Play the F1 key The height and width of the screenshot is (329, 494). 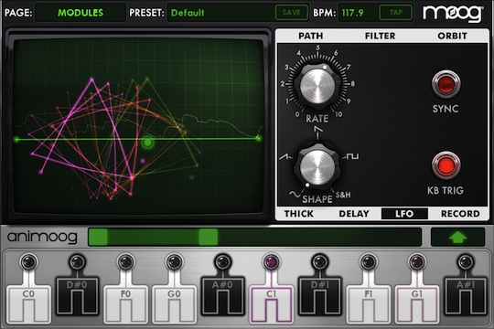point(369,304)
